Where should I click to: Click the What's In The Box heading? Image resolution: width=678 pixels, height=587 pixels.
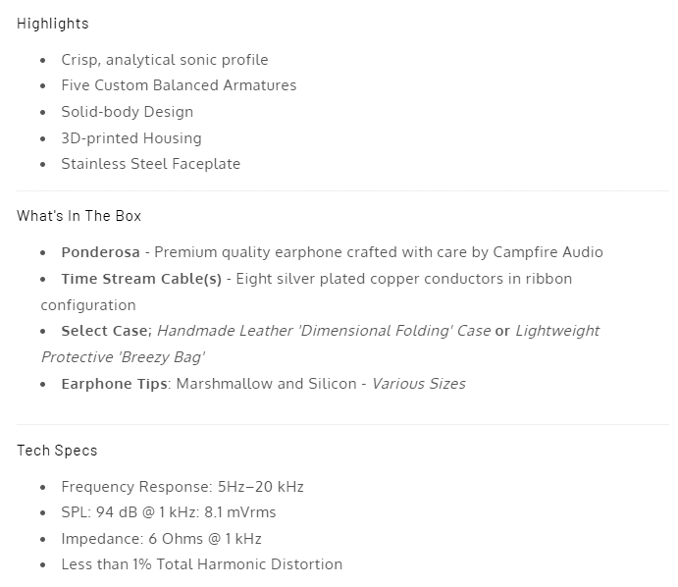pyautogui.click(x=78, y=215)
